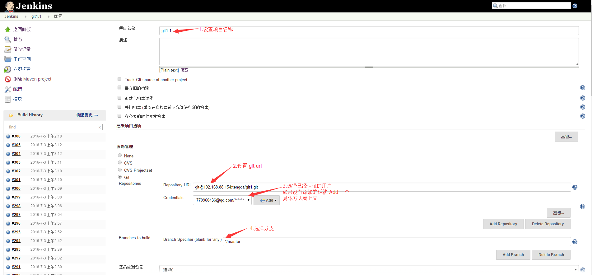Click the magnifier 状态 icon
The width and height of the screenshot is (592, 275).
[x=8, y=39]
